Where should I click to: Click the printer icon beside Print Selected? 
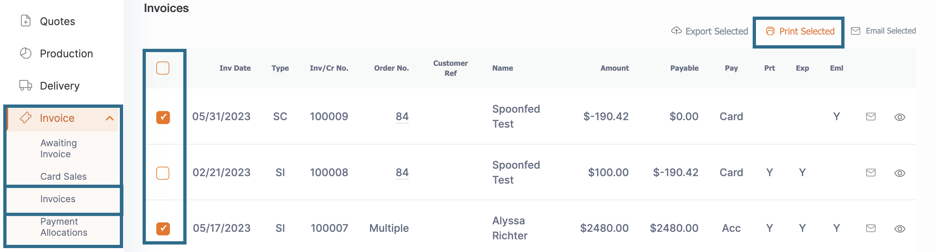770,31
